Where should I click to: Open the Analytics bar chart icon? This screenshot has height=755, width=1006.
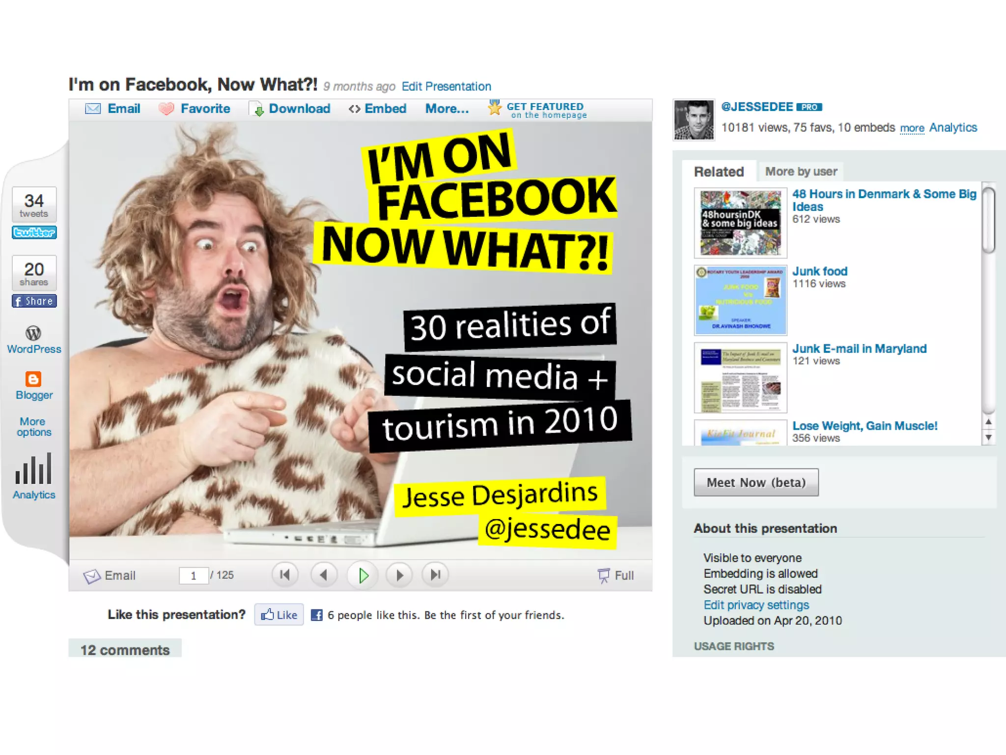33,469
